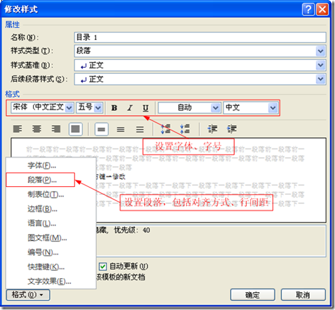The height and width of the screenshot is (310, 335).
Task: Close the 修改样式 dialog
Action: tap(322, 9)
